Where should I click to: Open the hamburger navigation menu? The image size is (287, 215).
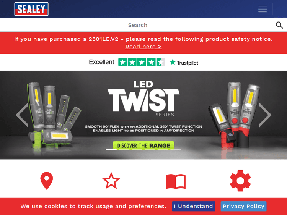pyautogui.click(x=263, y=9)
